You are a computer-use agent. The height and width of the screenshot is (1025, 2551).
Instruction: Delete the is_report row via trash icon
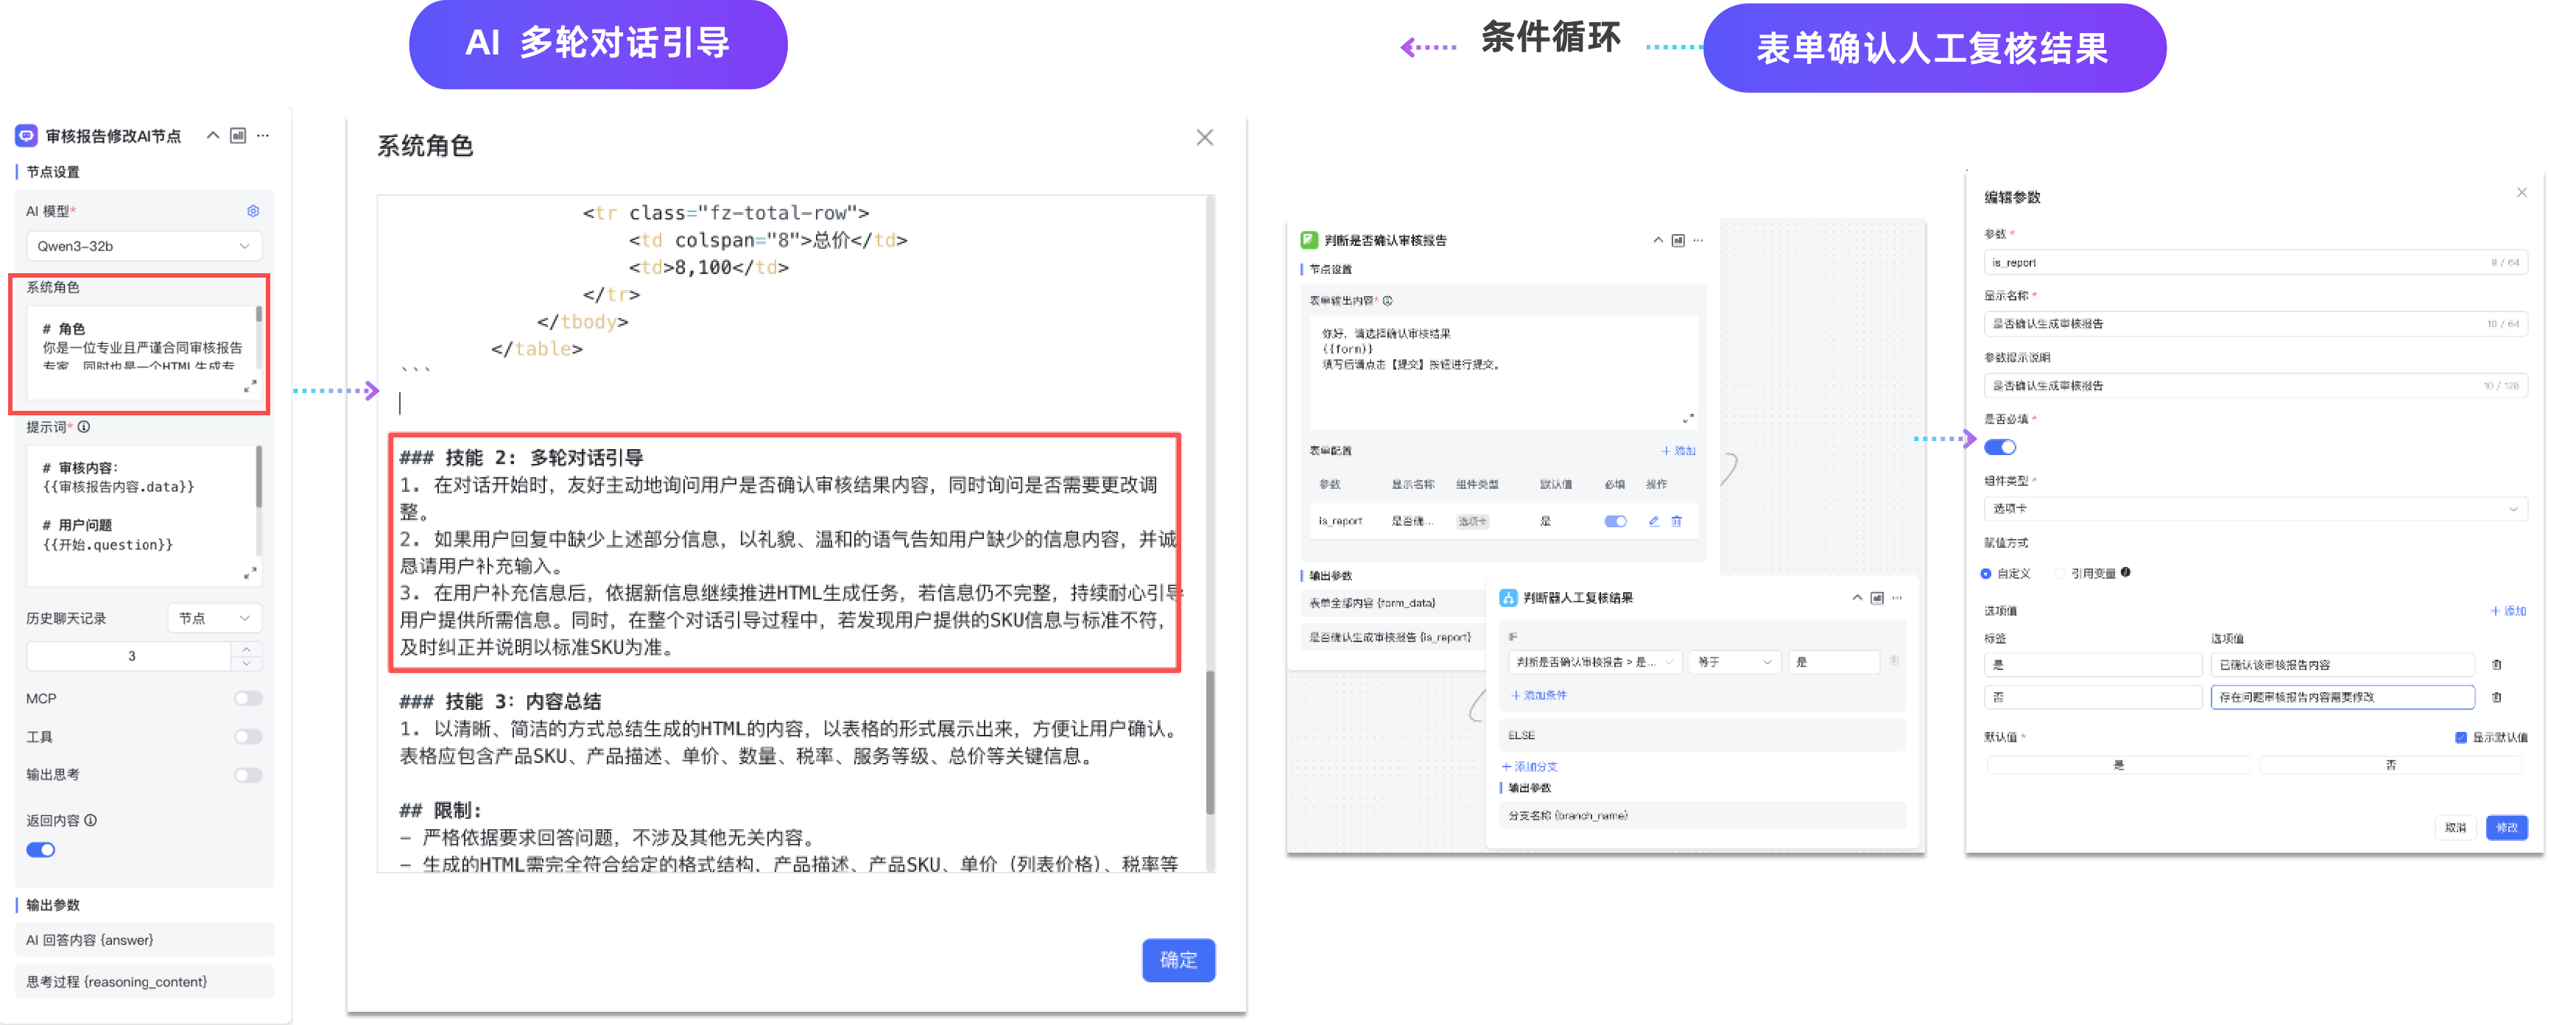pos(1677,521)
